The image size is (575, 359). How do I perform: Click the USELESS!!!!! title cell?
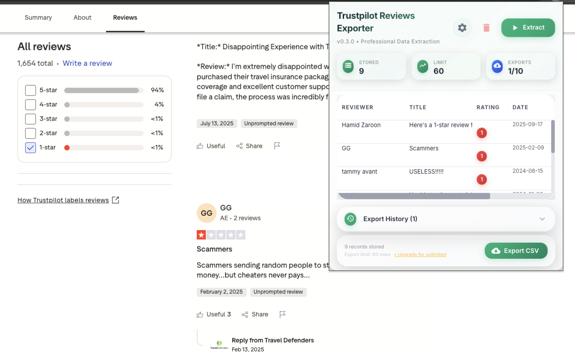click(426, 172)
